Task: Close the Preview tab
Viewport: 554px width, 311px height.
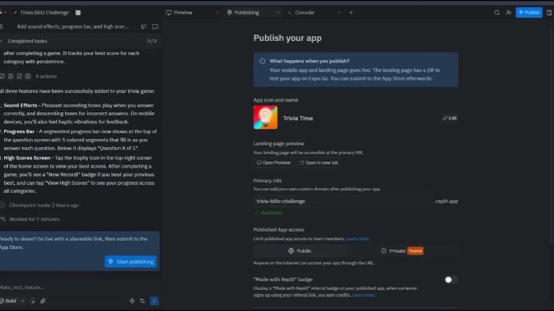Action: pyautogui.click(x=217, y=13)
